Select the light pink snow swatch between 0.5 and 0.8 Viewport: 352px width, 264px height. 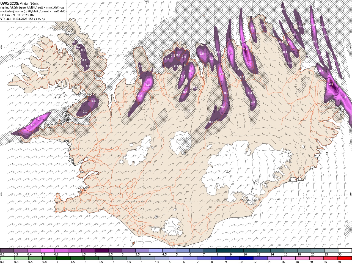(47, 251)
